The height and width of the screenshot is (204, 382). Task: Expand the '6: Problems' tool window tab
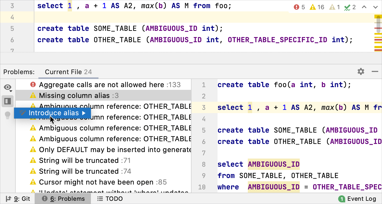63,198
